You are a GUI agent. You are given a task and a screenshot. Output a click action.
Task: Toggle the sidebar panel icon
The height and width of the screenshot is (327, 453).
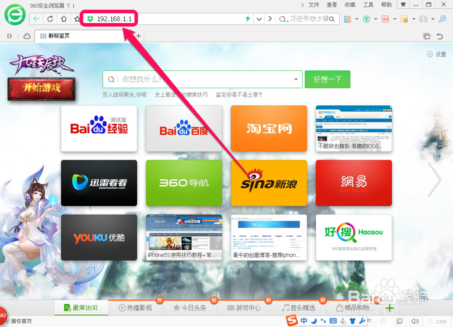coord(10,36)
